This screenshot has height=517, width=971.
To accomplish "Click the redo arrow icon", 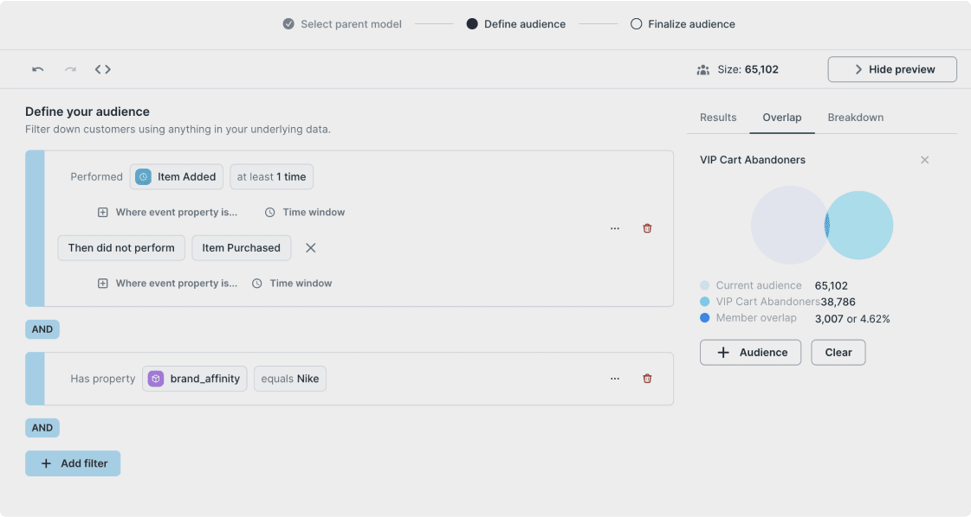I will [x=71, y=69].
